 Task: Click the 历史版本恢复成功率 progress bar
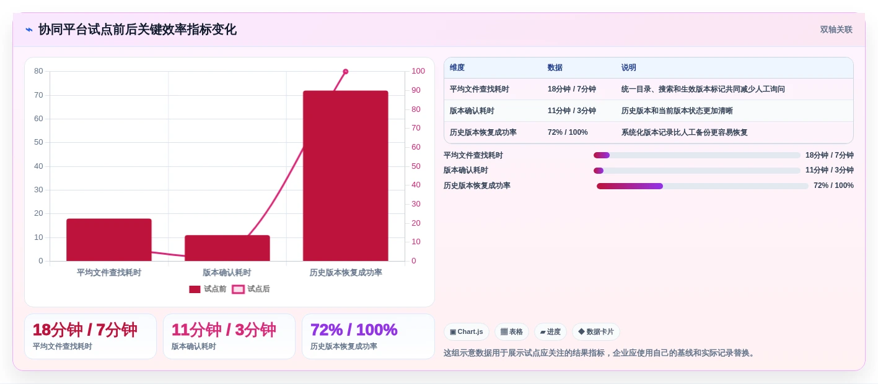tap(703, 186)
